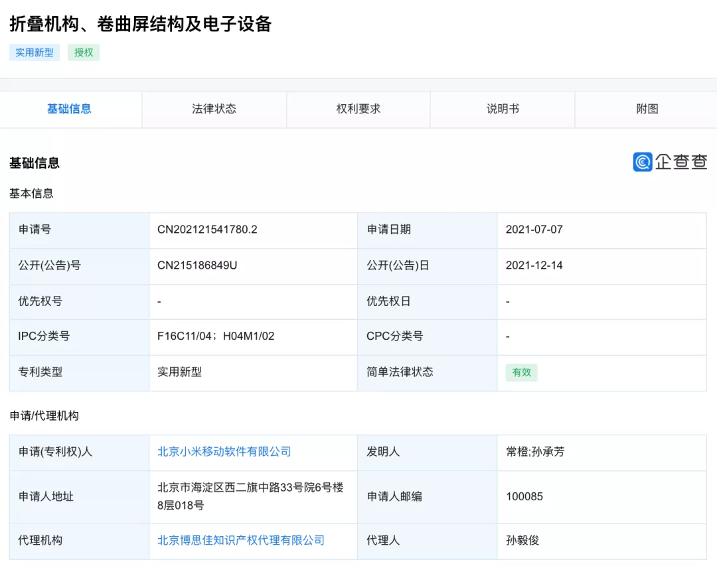Click the 发明人 label cell
This screenshot has height=566, width=717.
(427, 452)
